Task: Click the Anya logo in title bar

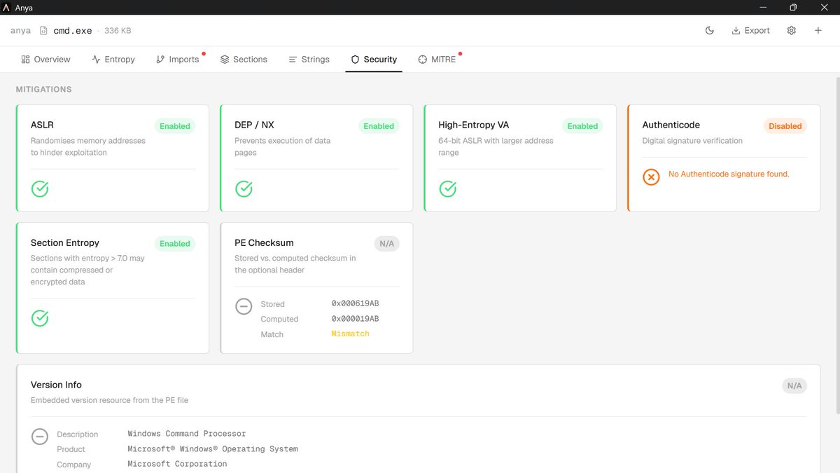Action: (x=6, y=8)
